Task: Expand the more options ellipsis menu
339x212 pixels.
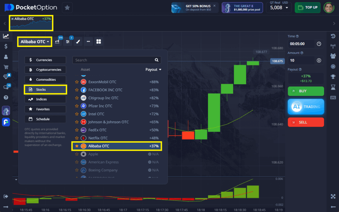Action: coord(88,42)
